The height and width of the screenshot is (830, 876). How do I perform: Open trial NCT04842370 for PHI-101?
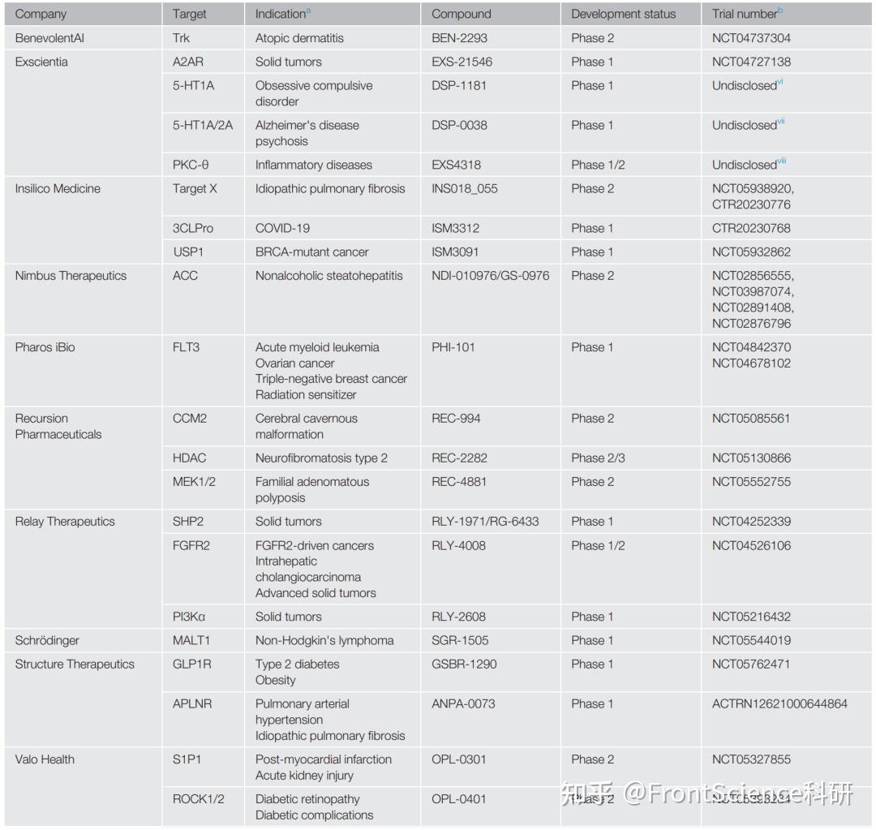click(x=751, y=347)
